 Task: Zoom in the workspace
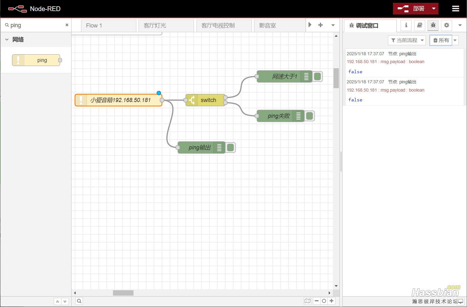point(331,301)
